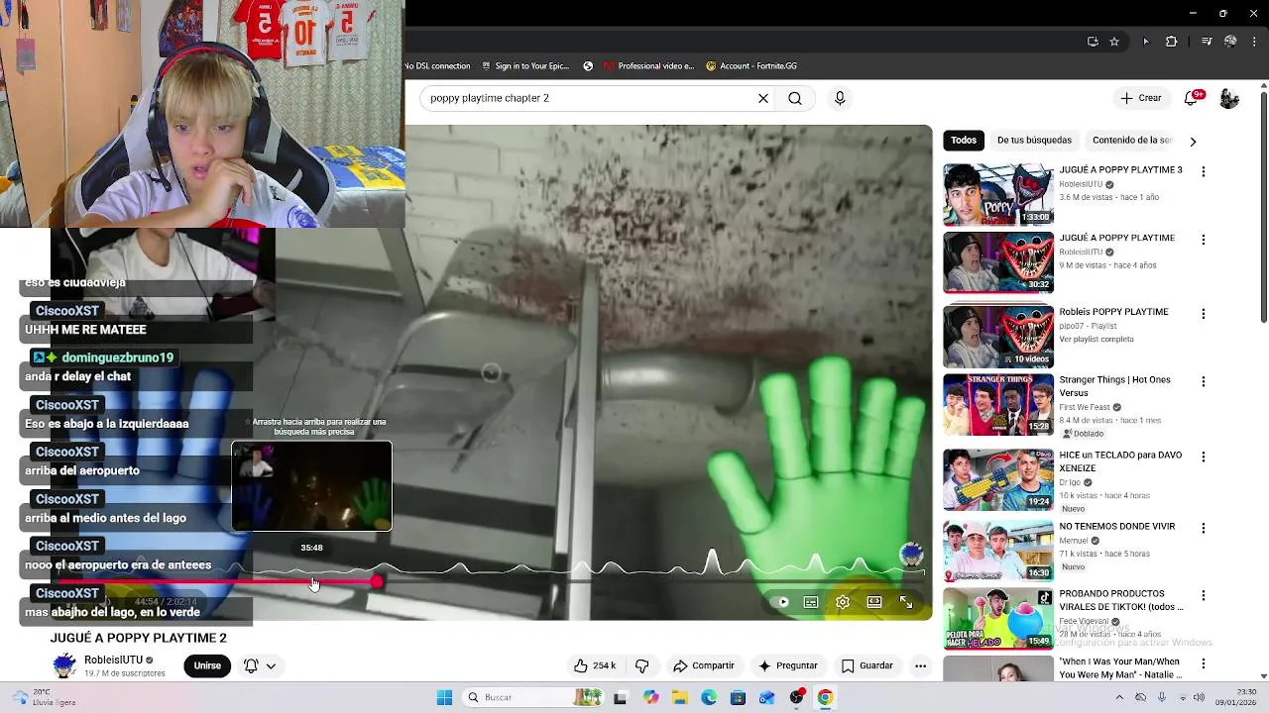Save the video with Guardar
Viewport: 1269px width, 713px height.
coord(867,665)
